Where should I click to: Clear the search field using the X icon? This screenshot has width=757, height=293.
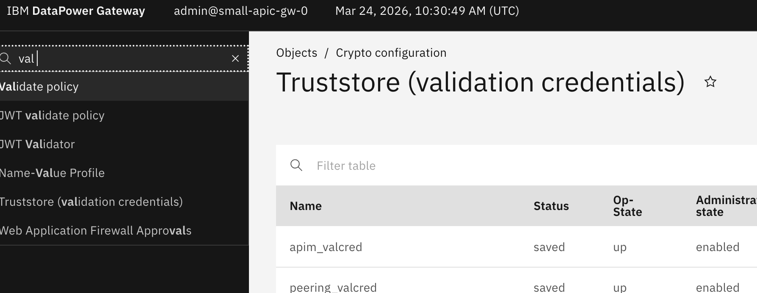click(235, 58)
